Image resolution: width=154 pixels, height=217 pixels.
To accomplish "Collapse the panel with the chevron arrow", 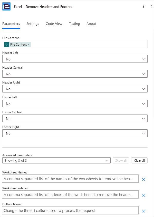I will (151, 6).
